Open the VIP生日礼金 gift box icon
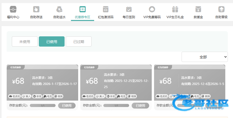The image size is (233, 118). pos(175,9)
